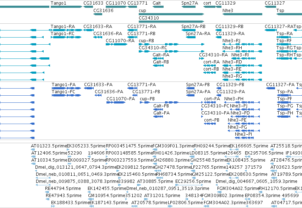Screen dimensions: 302x208
Task: Select the Tango1 gene bar
Action: pos(66,7)
